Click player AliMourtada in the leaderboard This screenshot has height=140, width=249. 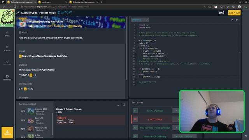pos(41,128)
